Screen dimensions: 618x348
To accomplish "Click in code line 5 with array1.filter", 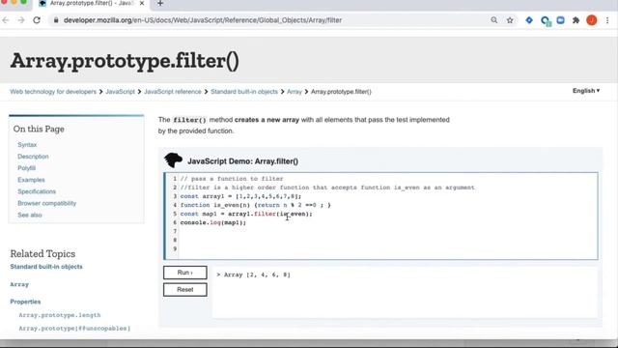I will click(246, 214).
